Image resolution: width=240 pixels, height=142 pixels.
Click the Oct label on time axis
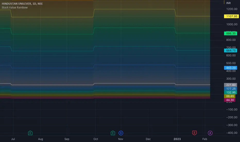[96, 139]
